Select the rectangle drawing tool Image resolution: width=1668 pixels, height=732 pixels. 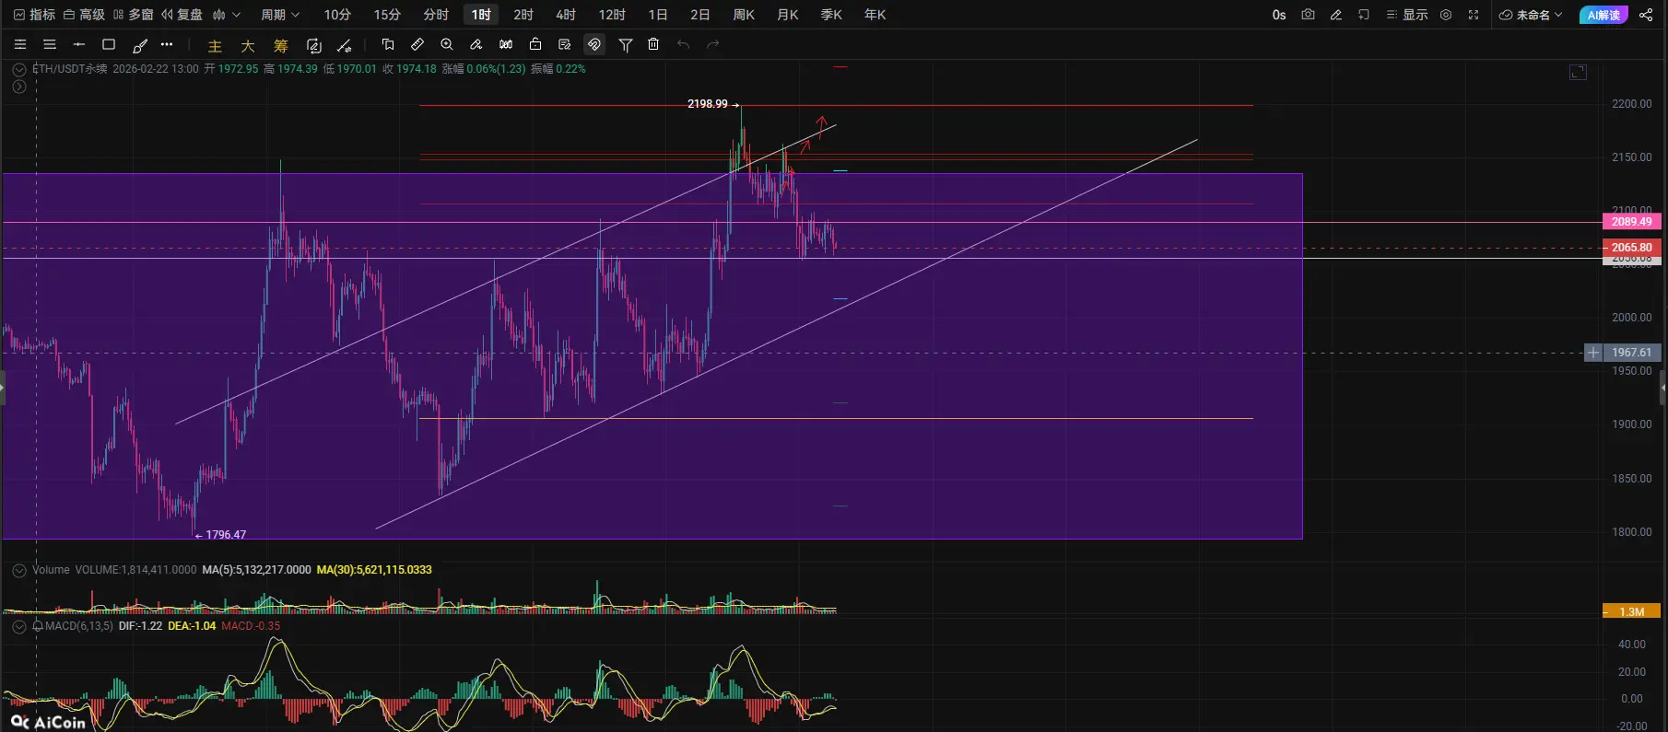(x=109, y=44)
